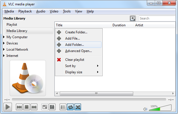This screenshot has width=178, height=114.
Task: Mute audio using the speaker icon
Action: click(x=145, y=109)
